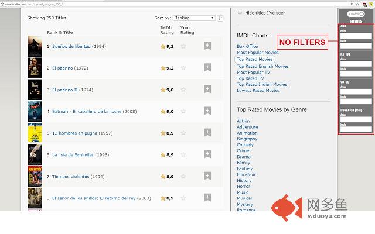Go to Lowest Rated Movies chart

coord(258,90)
